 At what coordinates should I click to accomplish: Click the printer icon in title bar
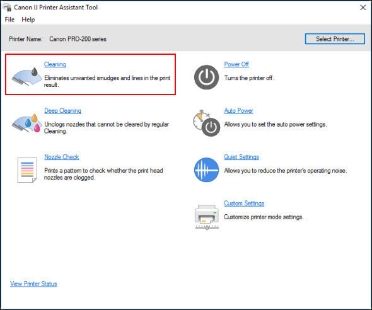[x=7, y=8]
